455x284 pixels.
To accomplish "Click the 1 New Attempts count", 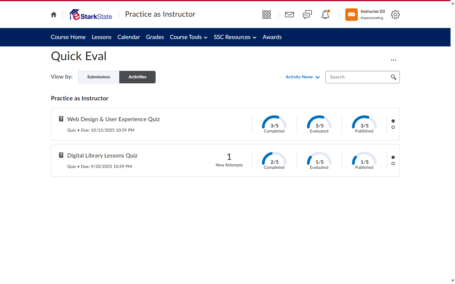I will click(x=229, y=160).
